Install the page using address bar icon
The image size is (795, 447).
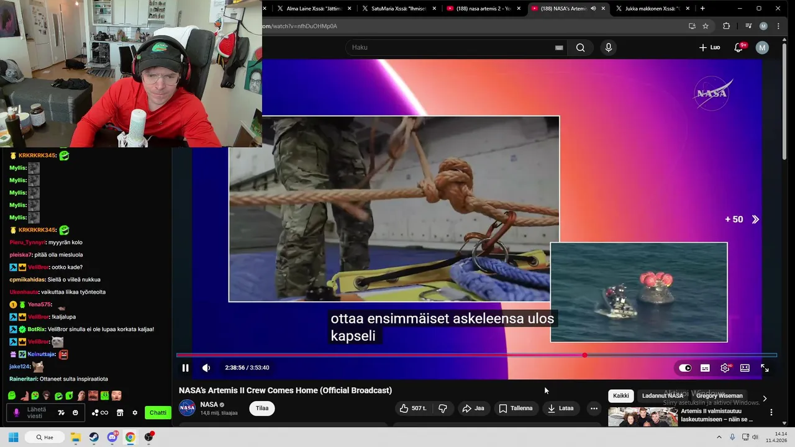[692, 26]
